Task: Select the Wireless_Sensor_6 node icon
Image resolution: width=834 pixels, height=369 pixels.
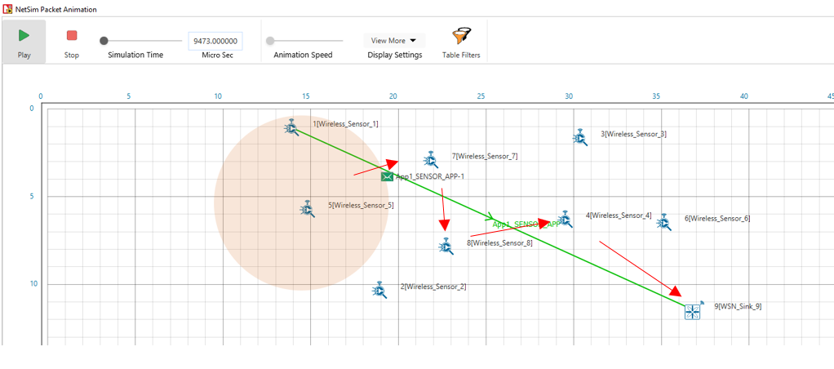Action: tap(663, 222)
